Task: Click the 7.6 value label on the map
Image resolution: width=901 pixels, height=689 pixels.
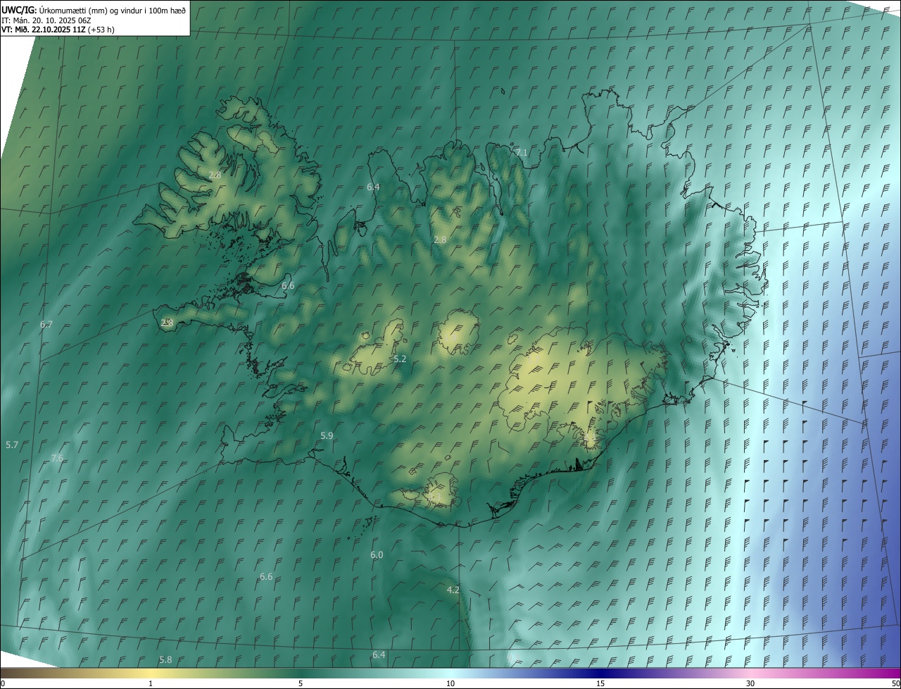Action: tap(57, 457)
